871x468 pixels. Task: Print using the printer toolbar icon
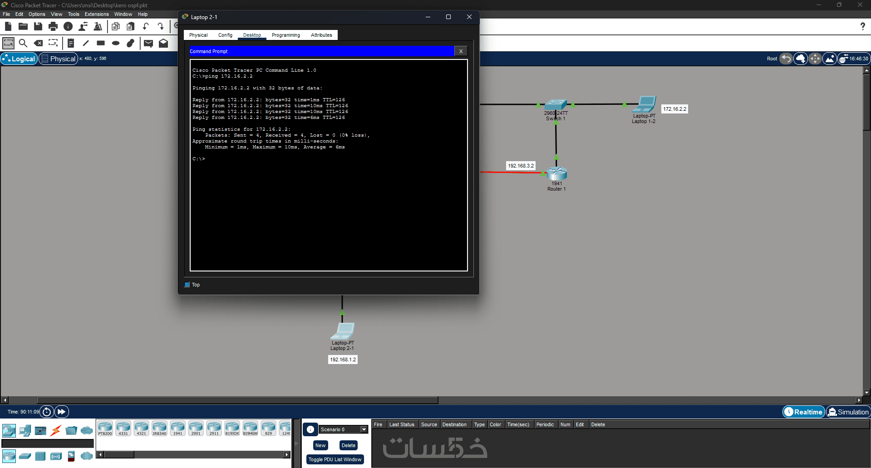tap(53, 26)
